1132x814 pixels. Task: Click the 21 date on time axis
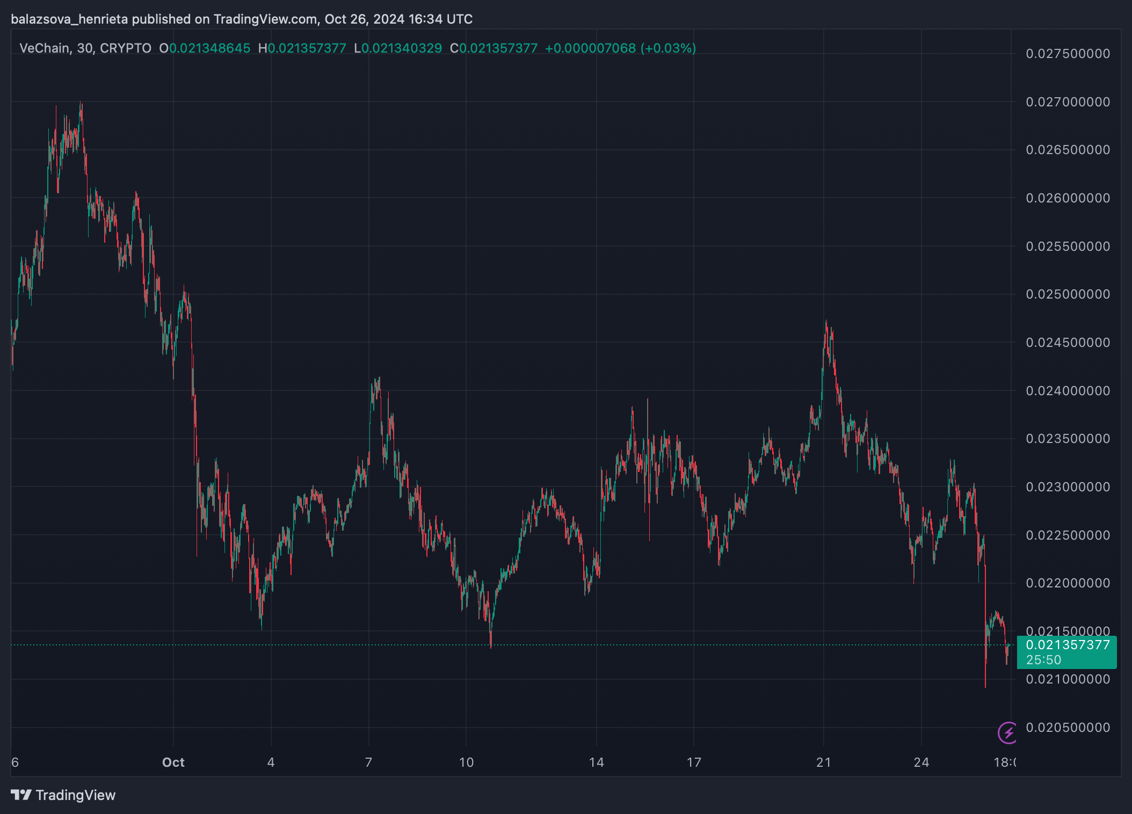click(823, 762)
